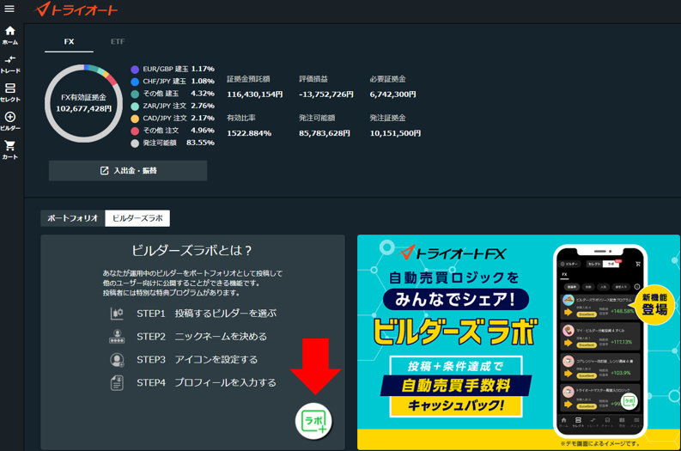Open トレード in the sidebar

10,64
